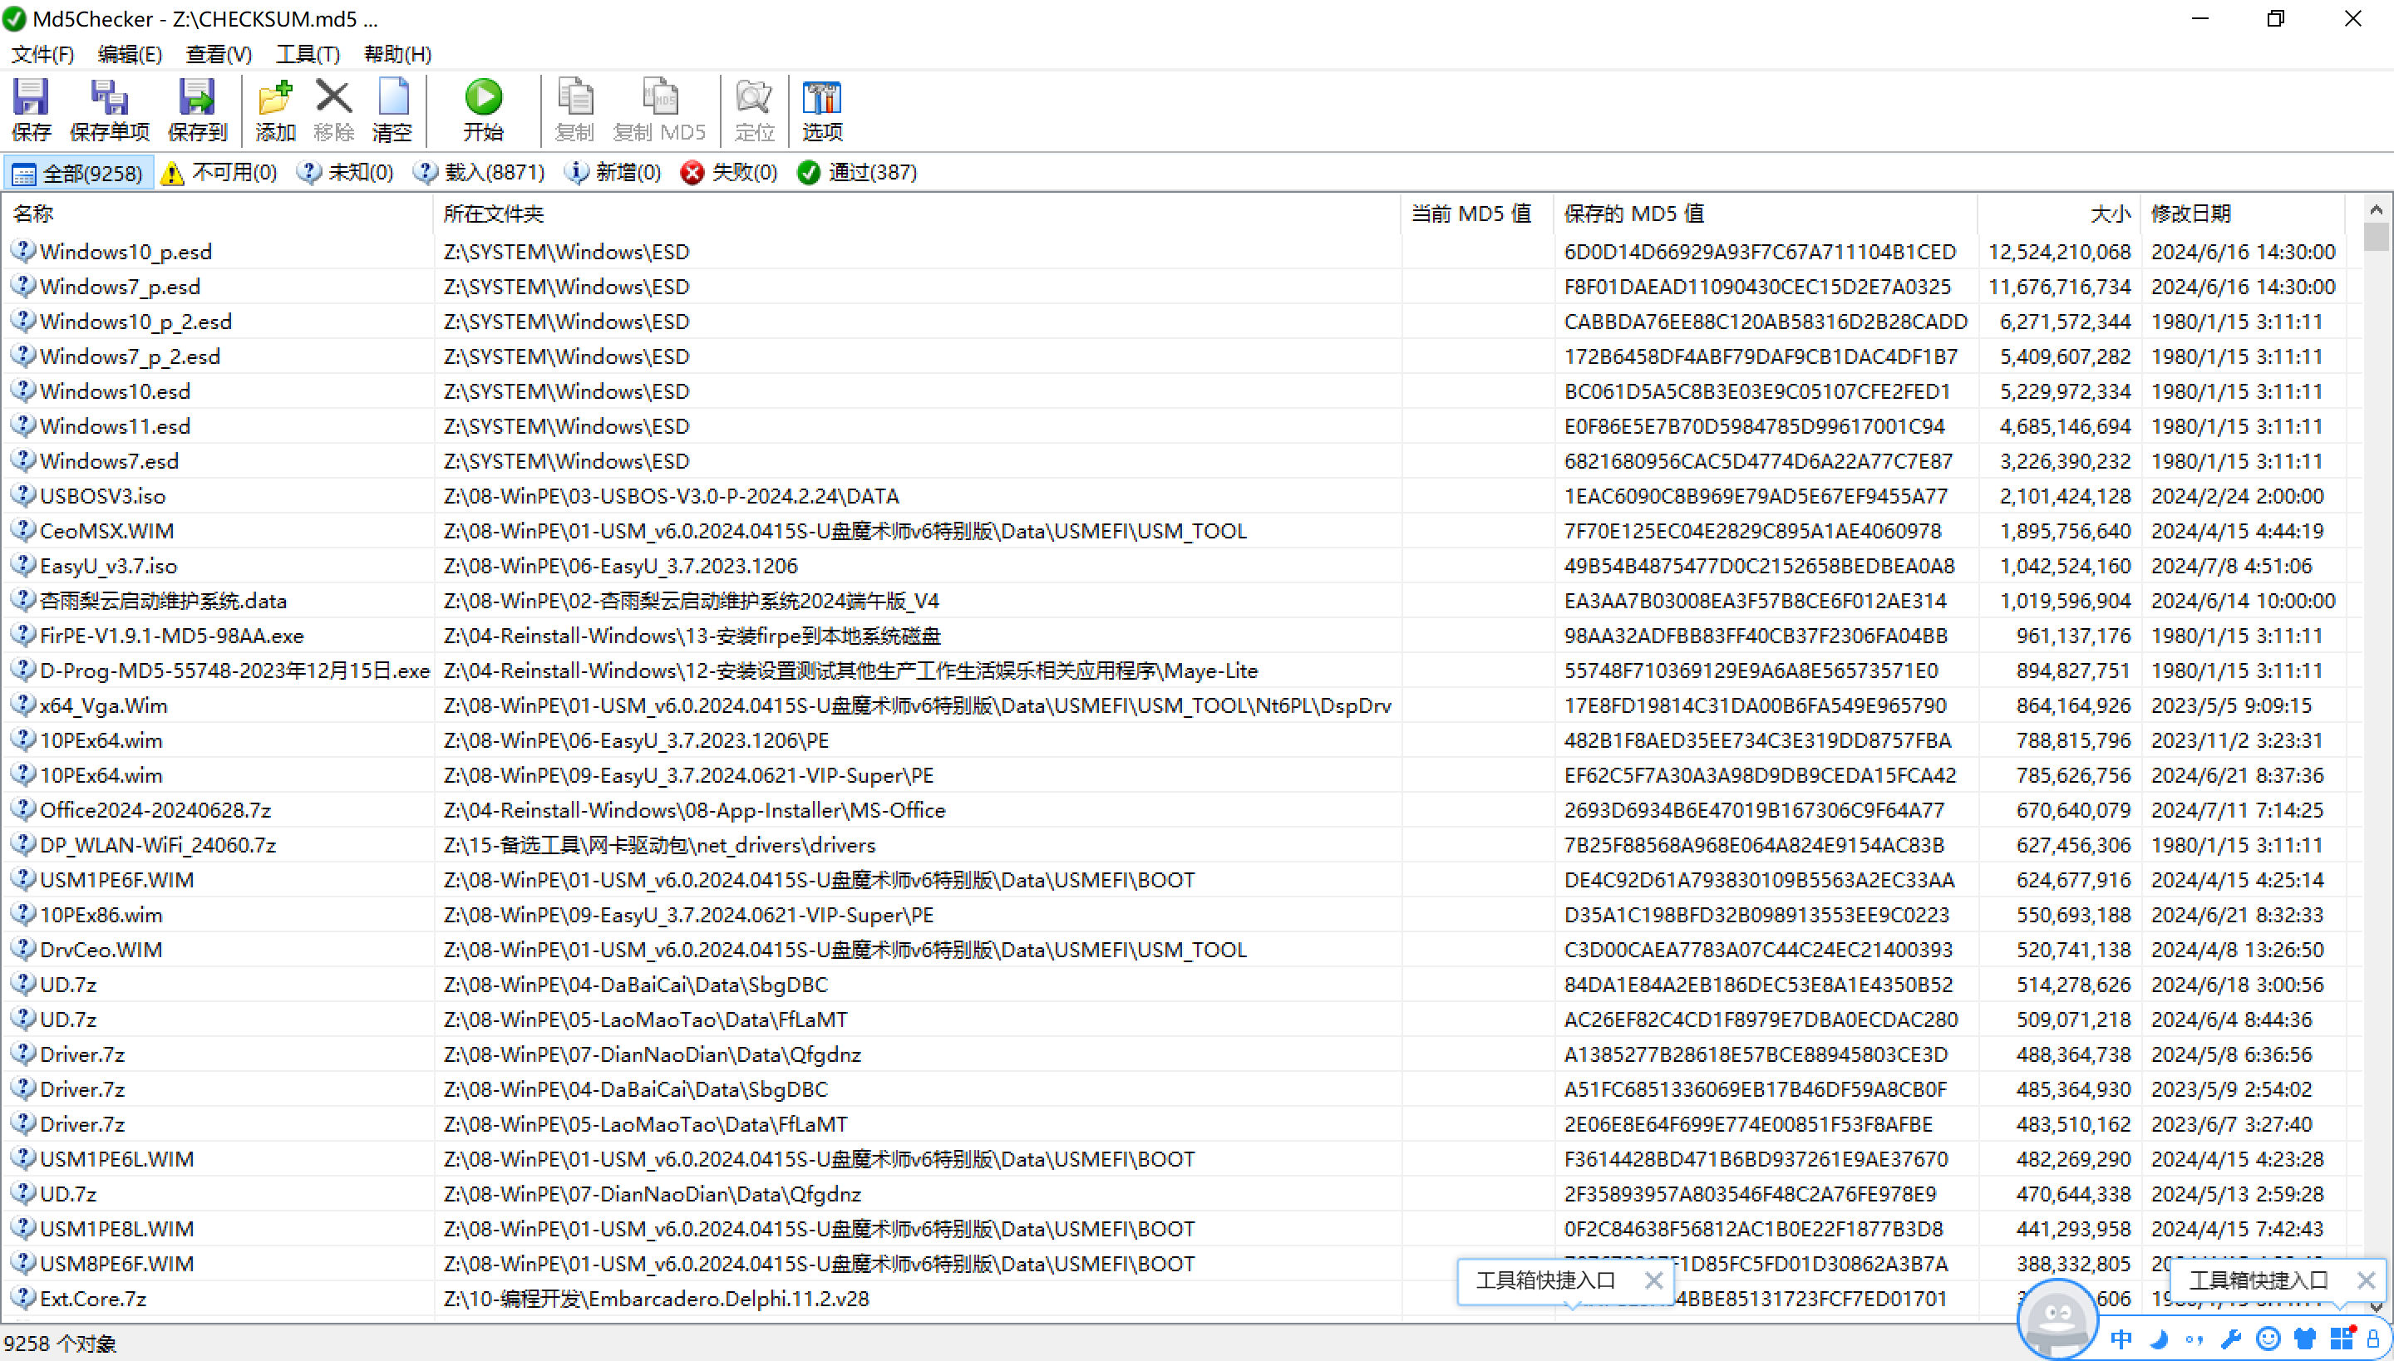Viewport: 2394px width, 1361px height.
Task: Sort by the 大小 column header
Action: click(2059, 214)
